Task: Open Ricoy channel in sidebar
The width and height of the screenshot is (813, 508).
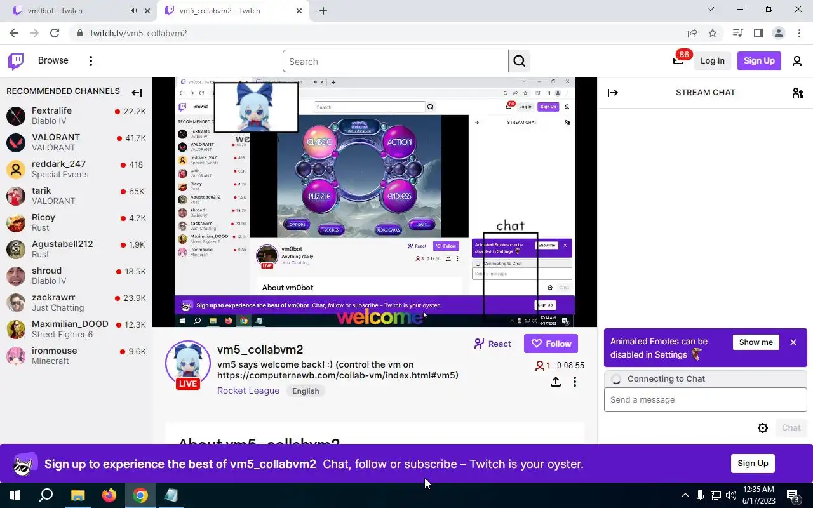Action: (x=76, y=222)
